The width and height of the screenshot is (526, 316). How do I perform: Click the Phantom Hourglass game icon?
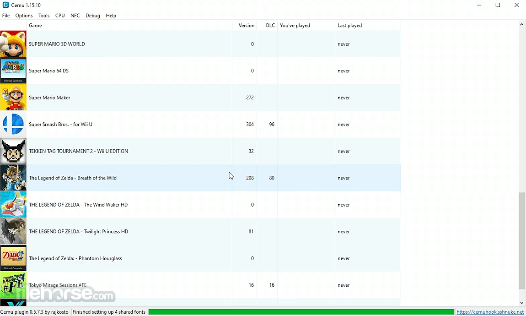pyautogui.click(x=13, y=258)
